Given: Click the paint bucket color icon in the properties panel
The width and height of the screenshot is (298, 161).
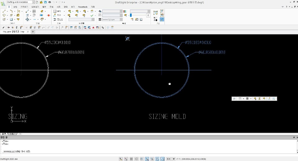Looking at the screenshot, I should 100,11.
